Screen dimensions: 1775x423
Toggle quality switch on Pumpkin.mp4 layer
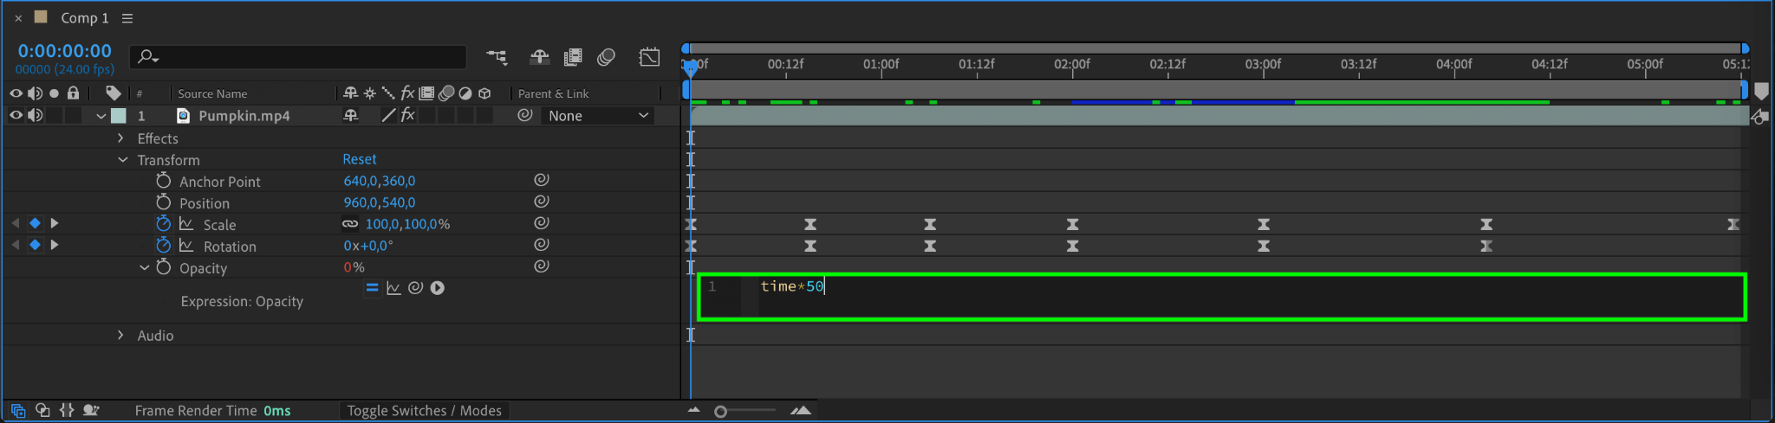click(389, 115)
